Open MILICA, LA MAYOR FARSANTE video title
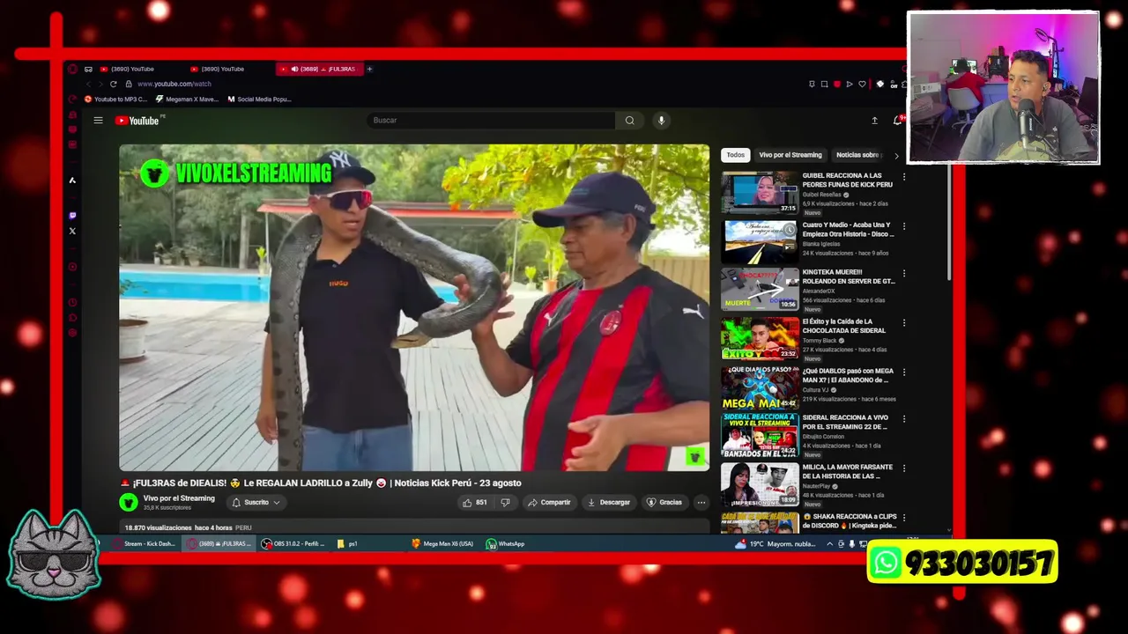The height and width of the screenshot is (634, 1128). pos(847,472)
